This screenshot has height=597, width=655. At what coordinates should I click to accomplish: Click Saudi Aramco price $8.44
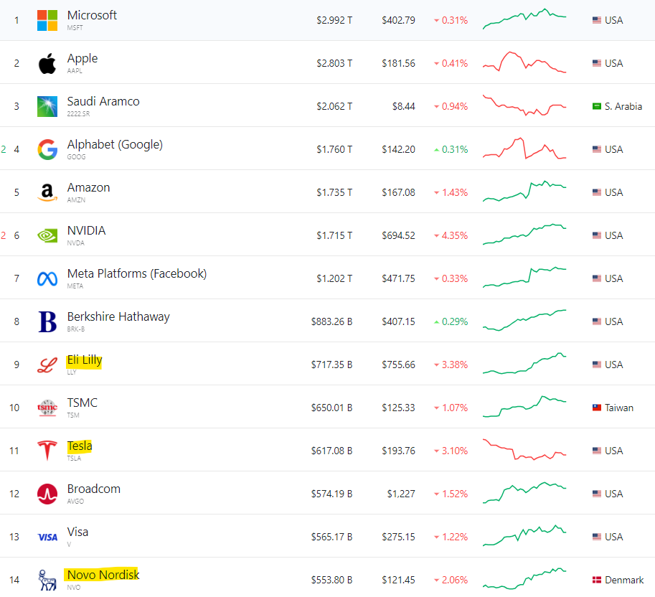(403, 106)
